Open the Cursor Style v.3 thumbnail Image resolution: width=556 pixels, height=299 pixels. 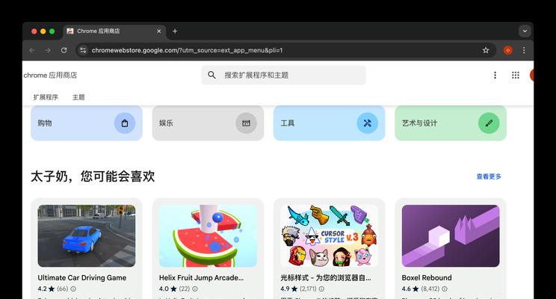(x=329, y=236)
